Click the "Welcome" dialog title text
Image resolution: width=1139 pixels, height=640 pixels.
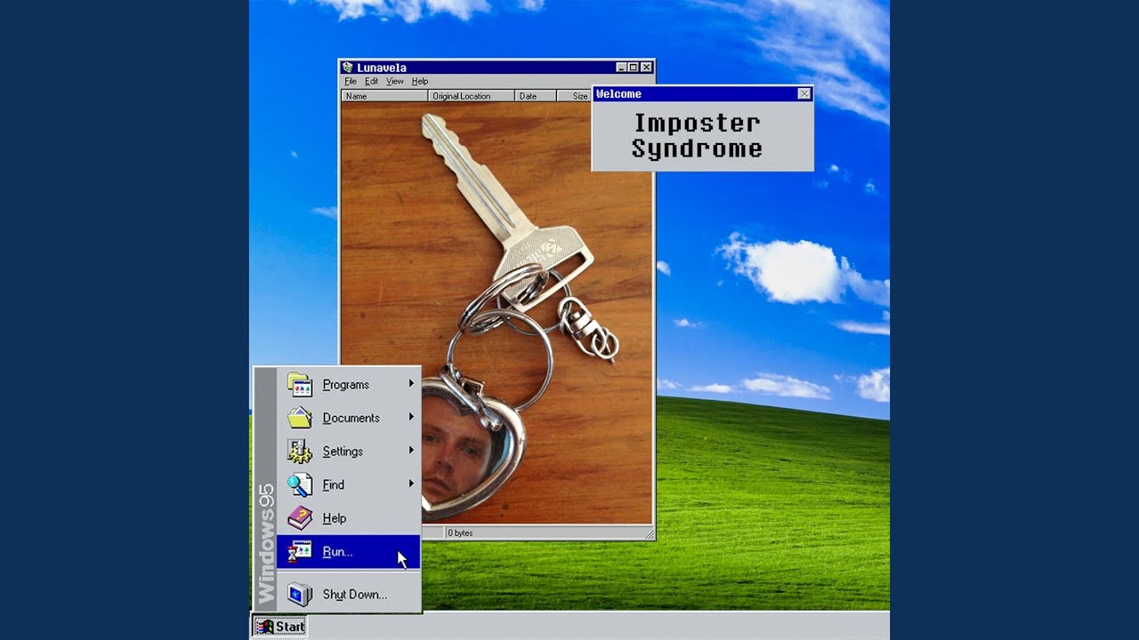pyautogui.click(x=618, y=94)
